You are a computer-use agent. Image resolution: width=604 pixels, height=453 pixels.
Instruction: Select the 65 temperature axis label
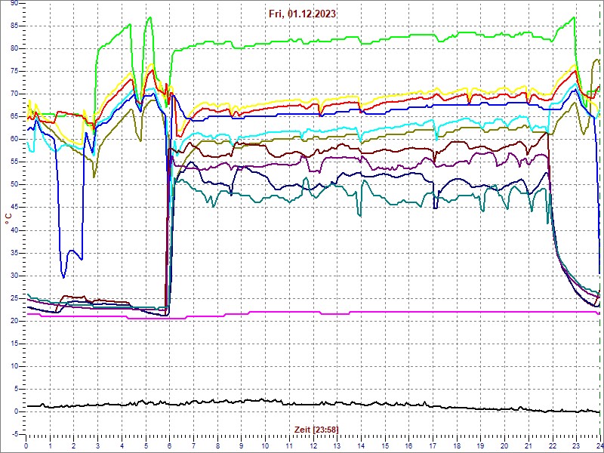click(x=14, y=117)
